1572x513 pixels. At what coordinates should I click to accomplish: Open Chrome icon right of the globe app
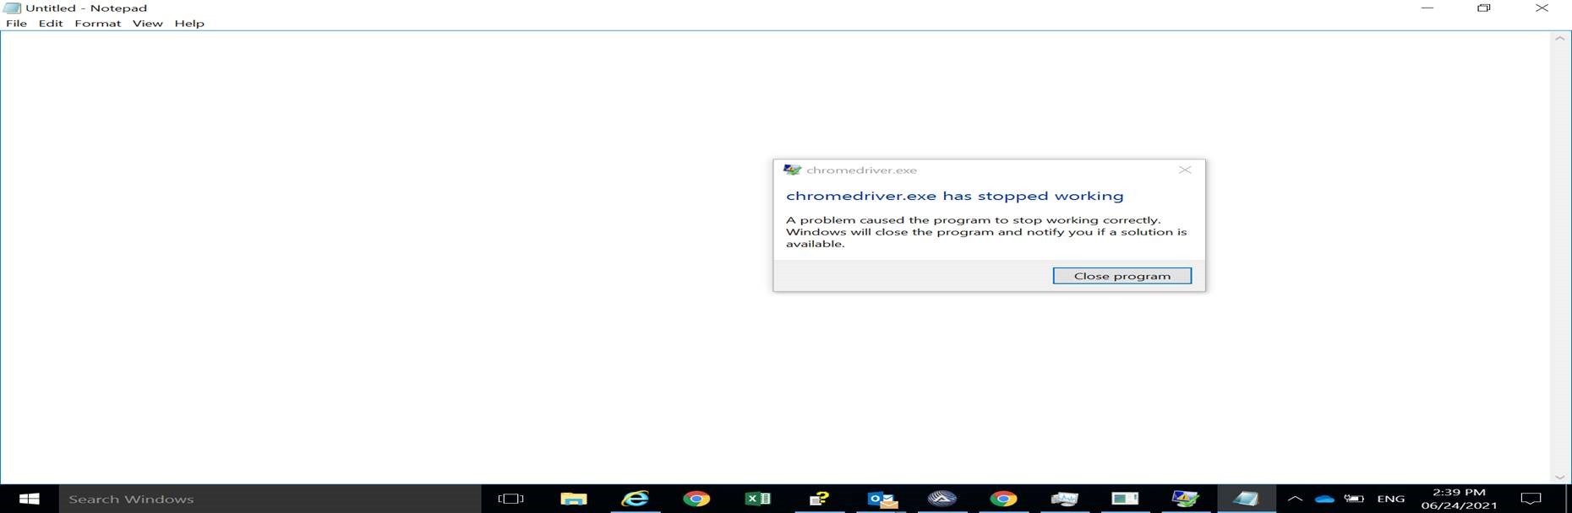1003,499
